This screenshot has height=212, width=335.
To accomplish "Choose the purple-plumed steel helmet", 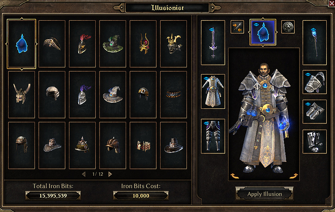I will (82, 94).
